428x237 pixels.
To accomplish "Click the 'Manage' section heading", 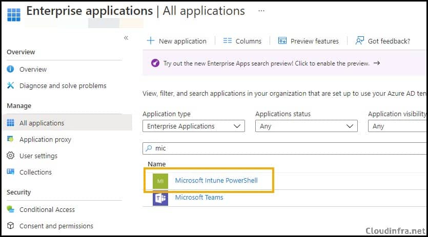I will (19, 105).
